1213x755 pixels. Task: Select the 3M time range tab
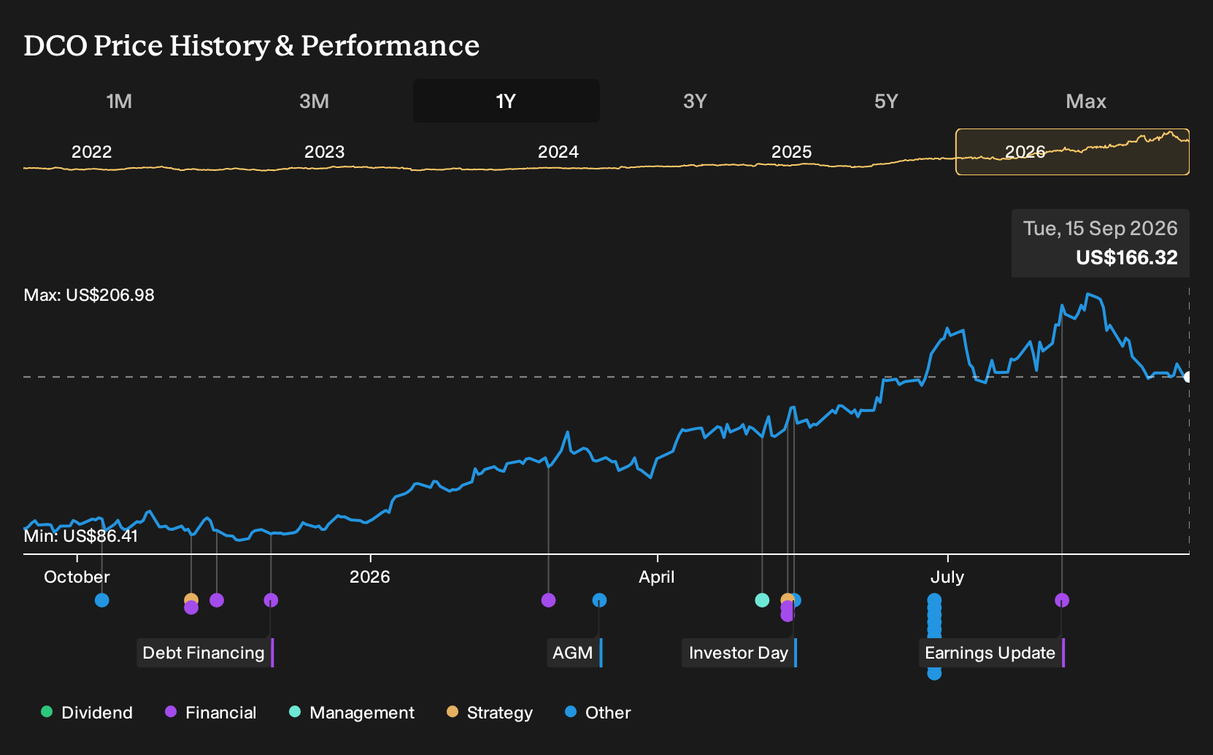pos(314,101)
